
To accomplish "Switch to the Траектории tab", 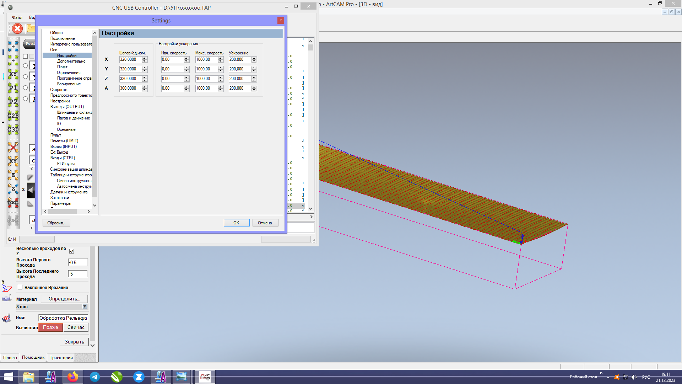I will point(61,358).
